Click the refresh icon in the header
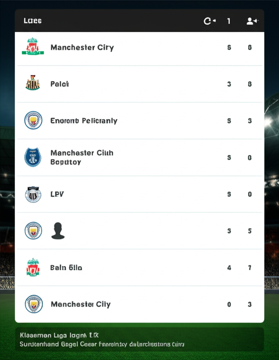Viewport: 279px width, 360px height. [209, 21]
